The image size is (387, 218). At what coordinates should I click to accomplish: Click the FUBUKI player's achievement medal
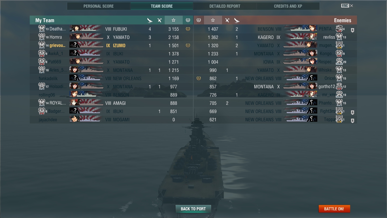(188, 29)
